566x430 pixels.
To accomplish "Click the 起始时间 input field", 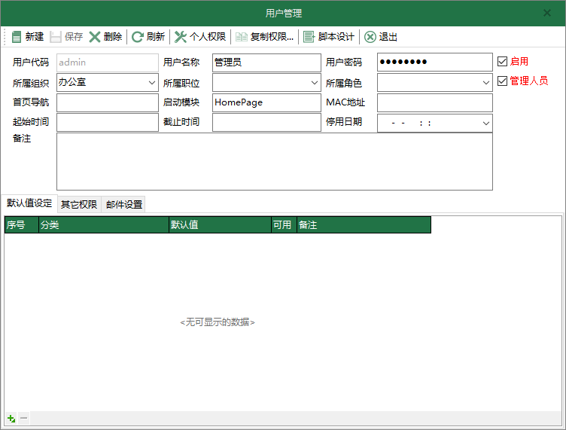I will pos(107,122).
